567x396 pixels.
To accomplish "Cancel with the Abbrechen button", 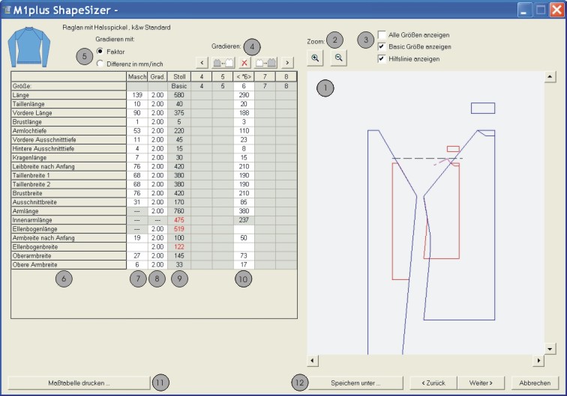I will [x=535, y=383].
